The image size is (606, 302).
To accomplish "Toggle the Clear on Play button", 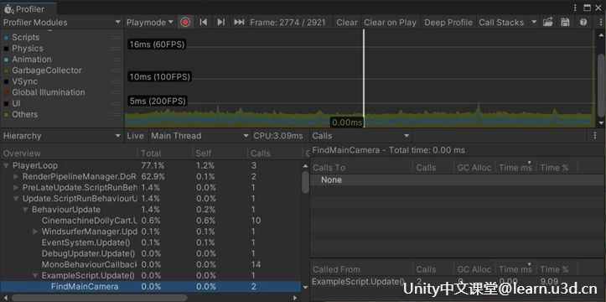I will (390, 23).
